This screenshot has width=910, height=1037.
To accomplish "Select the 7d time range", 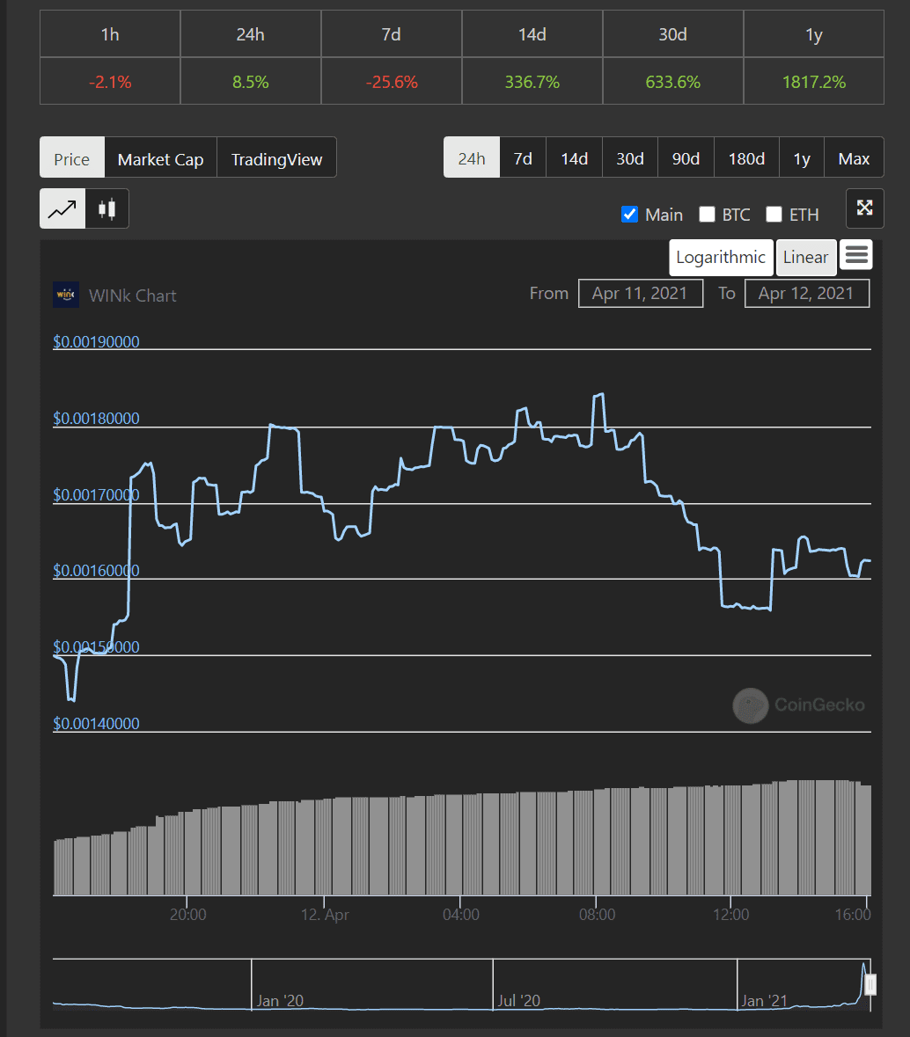I will (x=523, y=158).
